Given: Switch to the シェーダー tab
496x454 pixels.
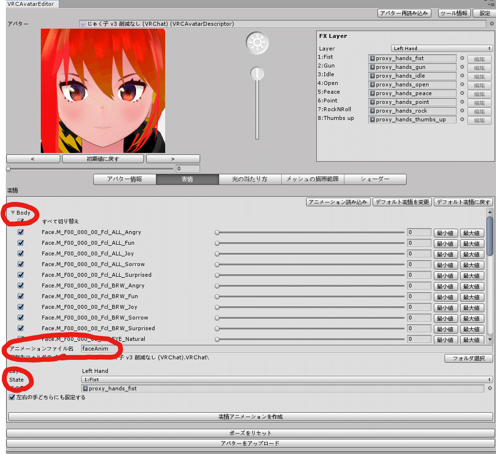Looking at the screenshot, I should click(375, 179).
